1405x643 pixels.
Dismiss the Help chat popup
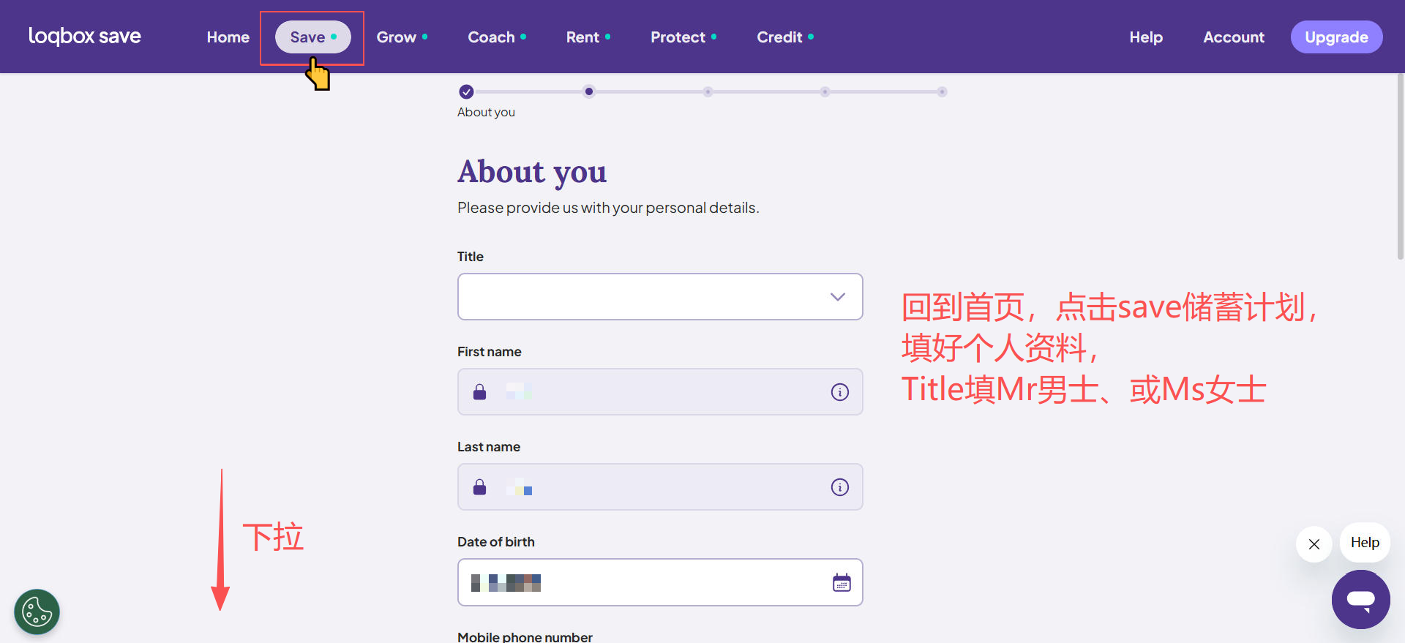(1314, 544)
